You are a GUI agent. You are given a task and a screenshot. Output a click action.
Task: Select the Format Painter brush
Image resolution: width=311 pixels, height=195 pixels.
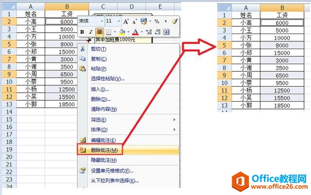[x=174, y=21]
